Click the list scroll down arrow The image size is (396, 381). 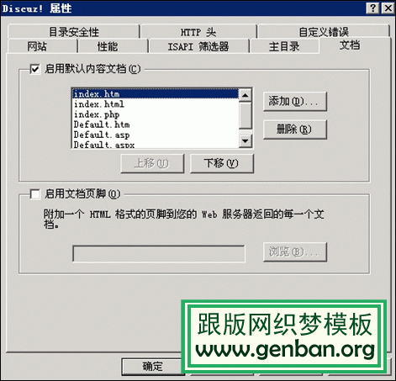coord(246,141)
